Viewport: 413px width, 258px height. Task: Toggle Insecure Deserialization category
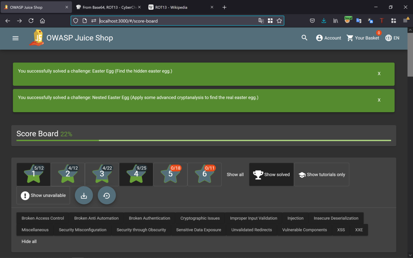coord(336,218)
